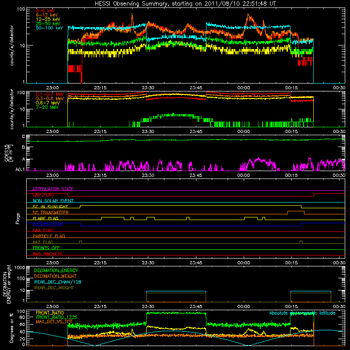Image resolution: width=350 pixels, height=350 pixels.
Task: Select the 0.3-0.8 MeV legend label
Action: [x=50, y=98]
